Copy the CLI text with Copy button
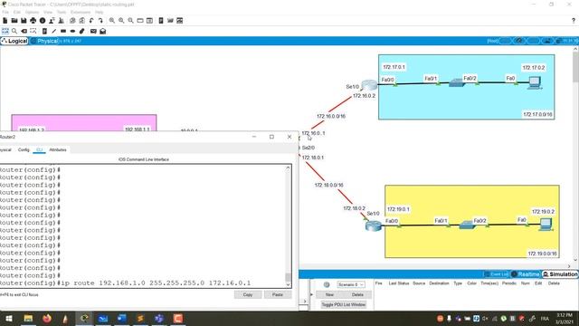The height and width of the screenshot is (326, 579). 248,294
